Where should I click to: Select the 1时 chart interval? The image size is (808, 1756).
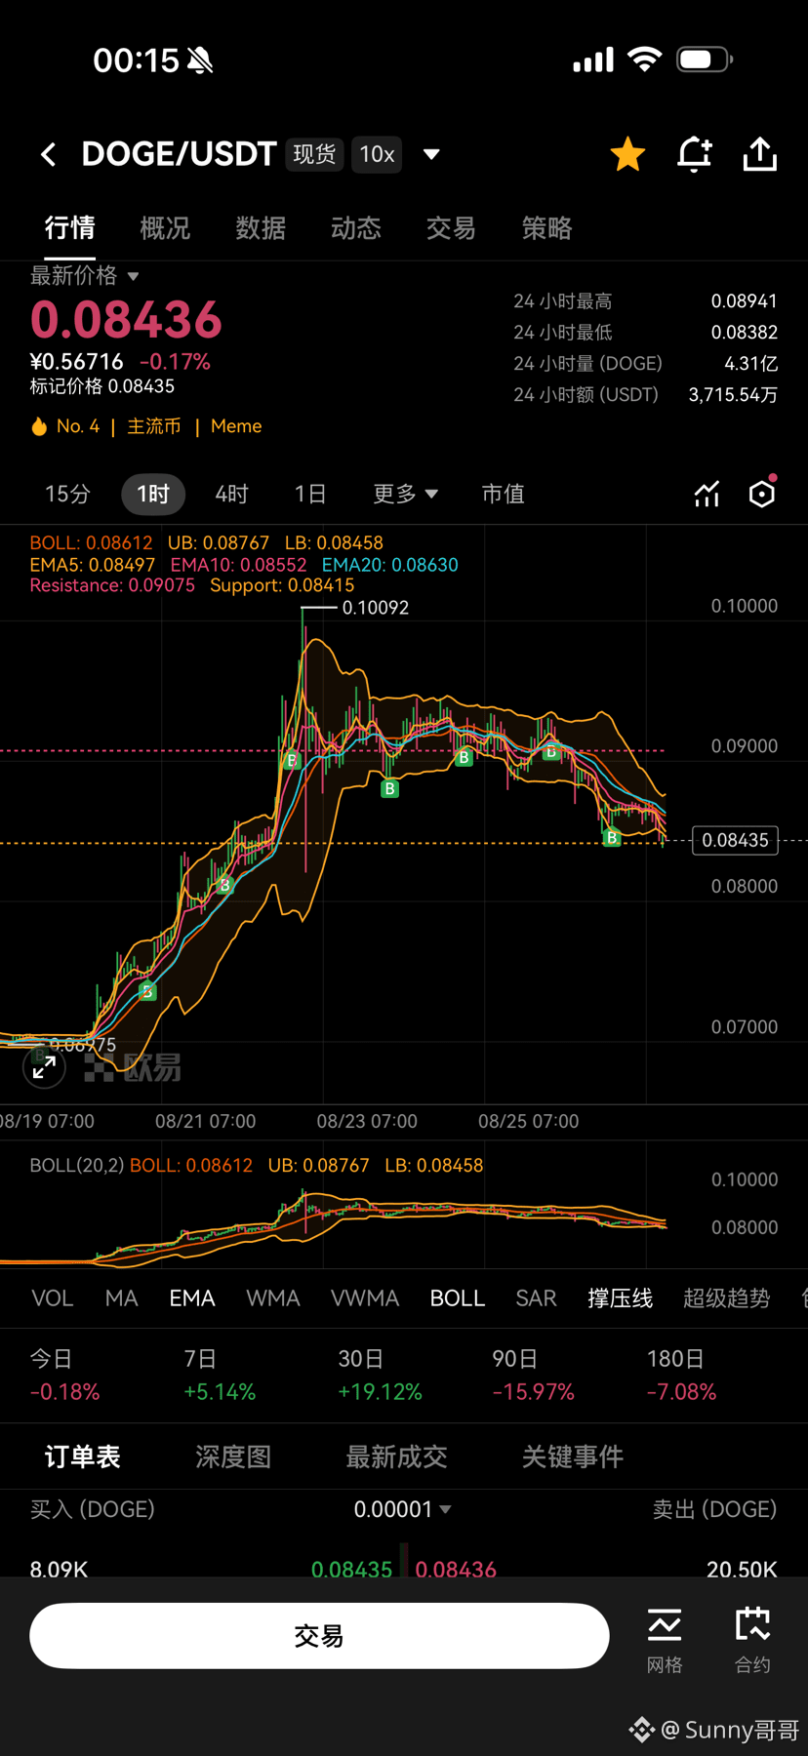pos(153,495)
